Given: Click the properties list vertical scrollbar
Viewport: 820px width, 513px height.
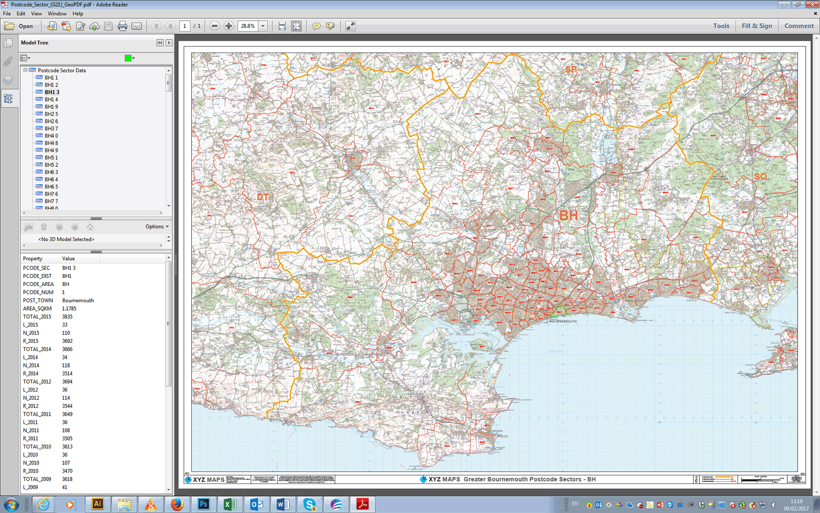Looking at the screenshot, I should 168,374.
